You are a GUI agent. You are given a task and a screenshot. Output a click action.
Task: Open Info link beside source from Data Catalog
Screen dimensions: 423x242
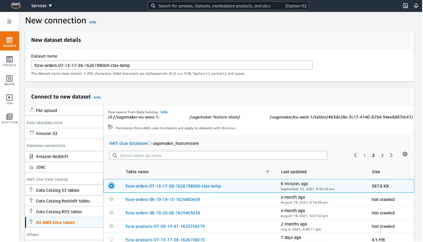[x=164, y=112]
